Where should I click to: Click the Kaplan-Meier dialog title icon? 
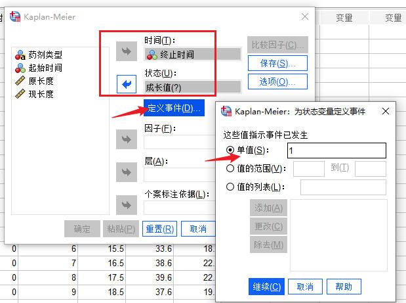tap(15, 16)
